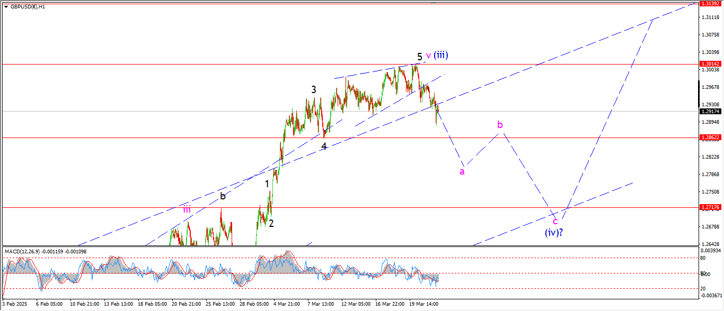Select the 1.29678 price axis value
The image size is (724, 311).
[709, 87]
